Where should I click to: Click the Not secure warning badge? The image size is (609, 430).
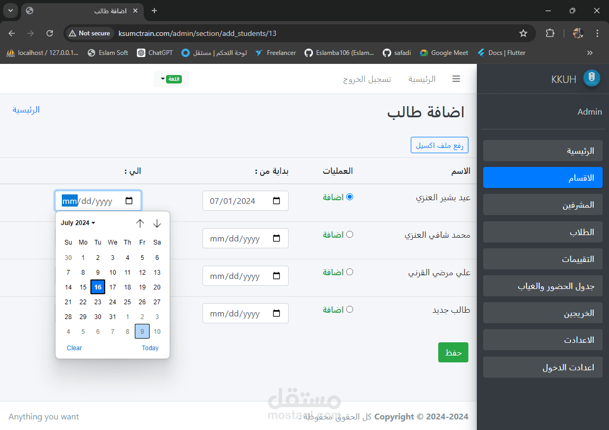[89, 33]
